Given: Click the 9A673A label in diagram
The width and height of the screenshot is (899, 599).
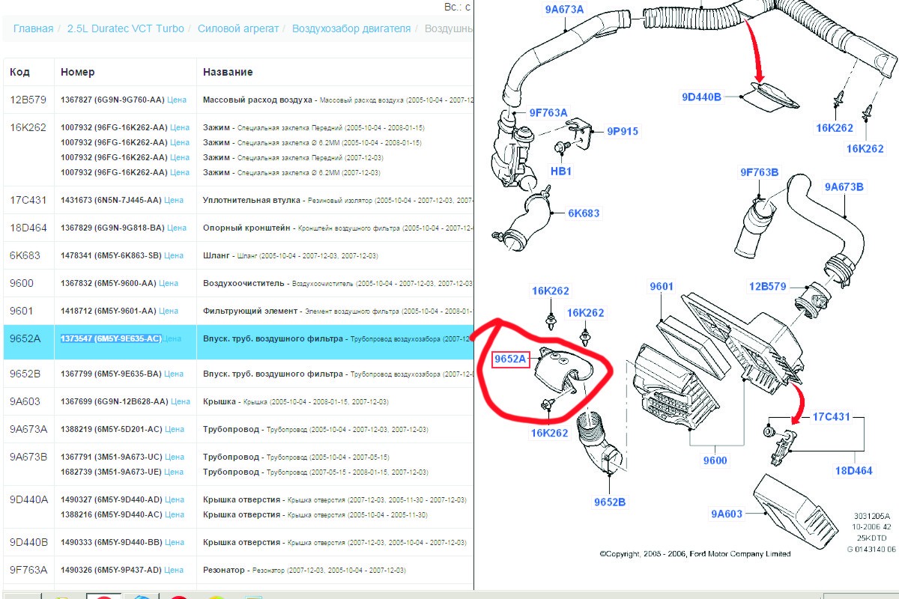Looking at the screenshot, I should click(x=564, y=10).
